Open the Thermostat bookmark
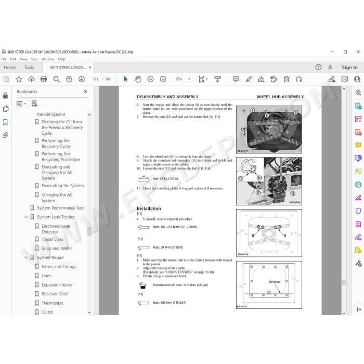Image resolution: width=364 pixels, height=364 pixels. click(x=52, y=303)
